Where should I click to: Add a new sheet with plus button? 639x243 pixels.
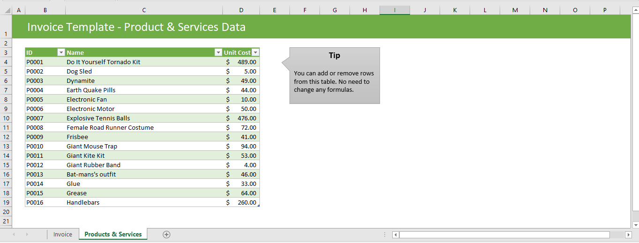point(166,235)
